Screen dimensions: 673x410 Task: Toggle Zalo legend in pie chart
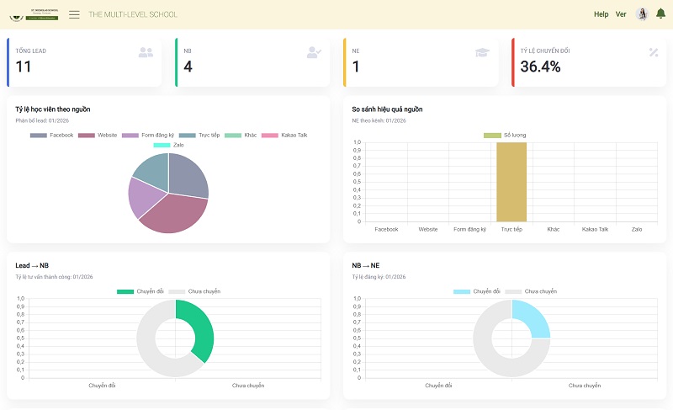pos(169,145)
